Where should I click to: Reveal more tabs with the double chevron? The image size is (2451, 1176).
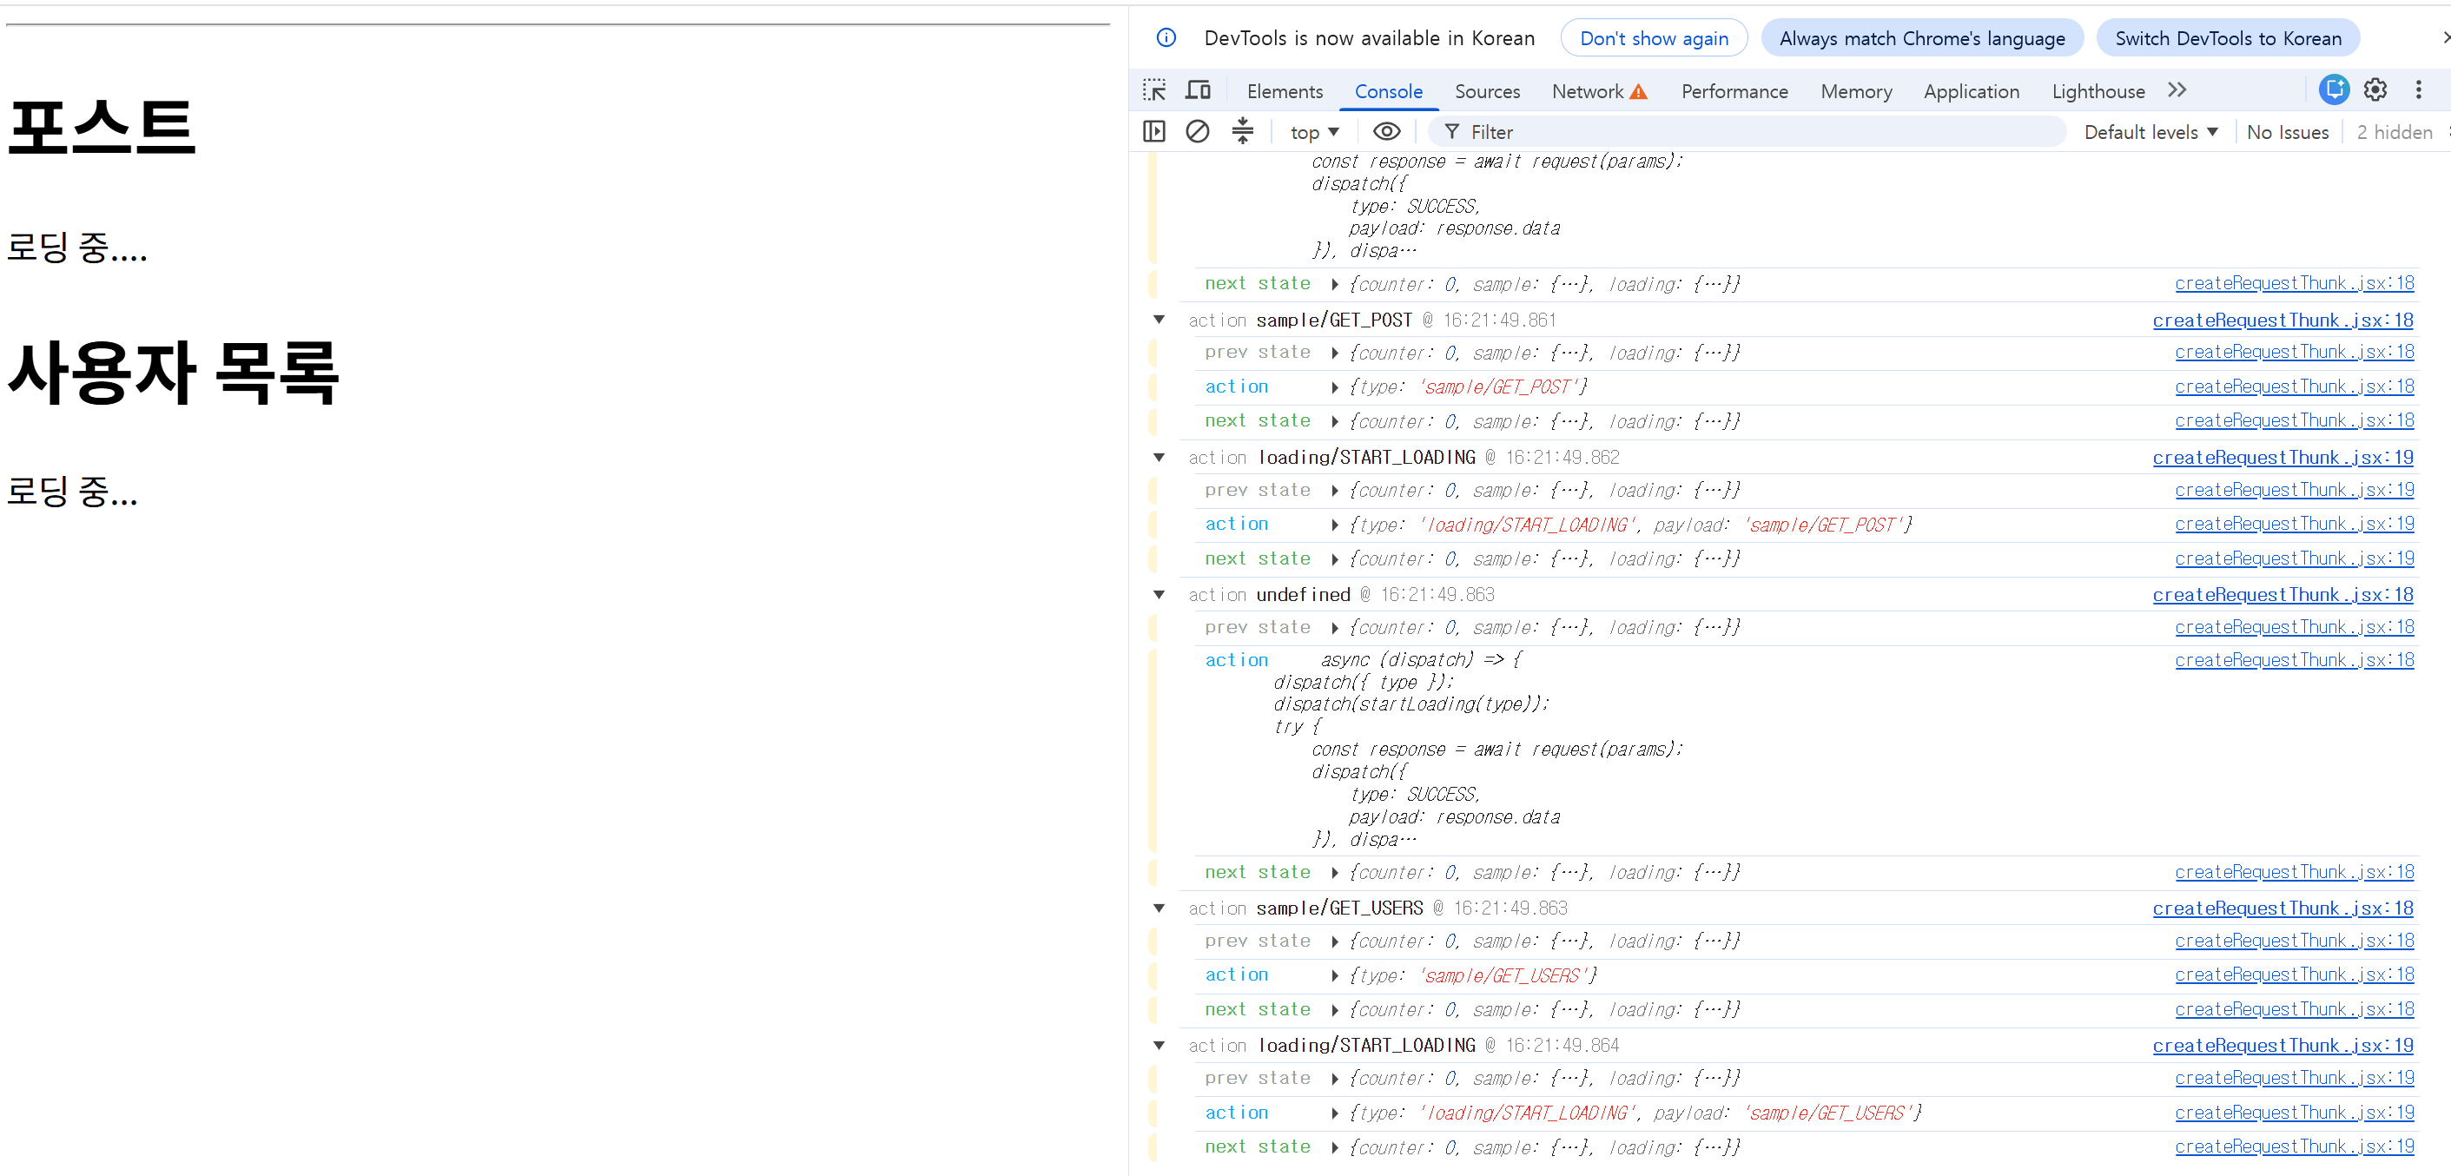point(2177,90)
